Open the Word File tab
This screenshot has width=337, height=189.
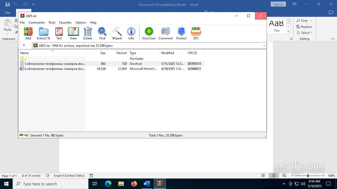8,13
